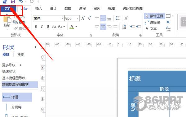Open the 宋体 font name dropdown

[x=49, y=18]
